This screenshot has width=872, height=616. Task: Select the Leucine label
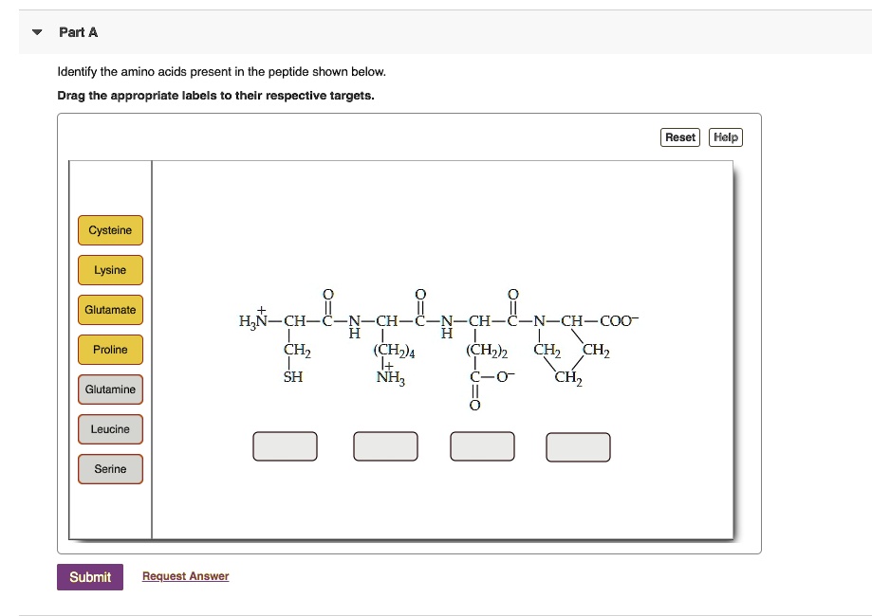point(110,429)
